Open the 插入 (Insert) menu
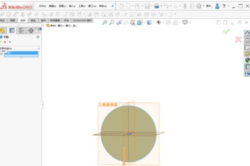The image size is (250, 166). pos(72,6)
